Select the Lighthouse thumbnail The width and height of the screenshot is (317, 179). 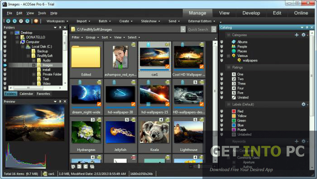pos(189,135)
